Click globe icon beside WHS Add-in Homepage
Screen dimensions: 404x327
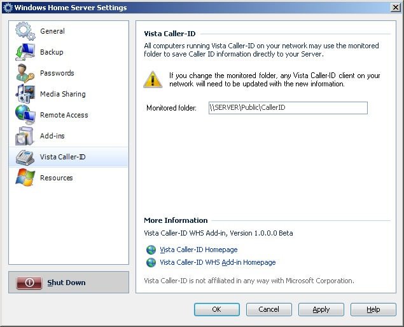click(x=151, y=262)
